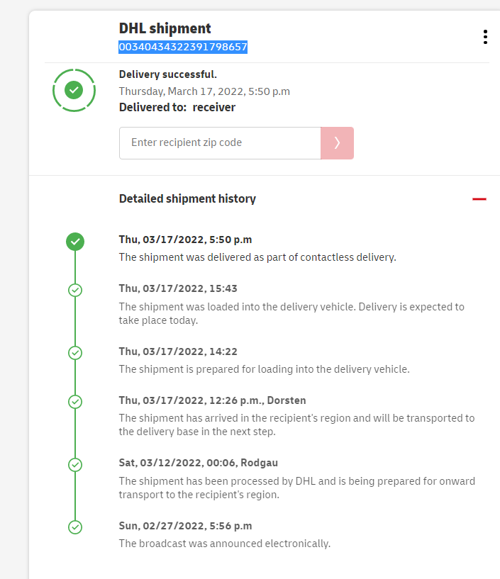Click the 14:22 prepared-for-loading timeline checkmark
Image resolution: width=500 pixels, height=579 pixels.
(x=75, y=352)
